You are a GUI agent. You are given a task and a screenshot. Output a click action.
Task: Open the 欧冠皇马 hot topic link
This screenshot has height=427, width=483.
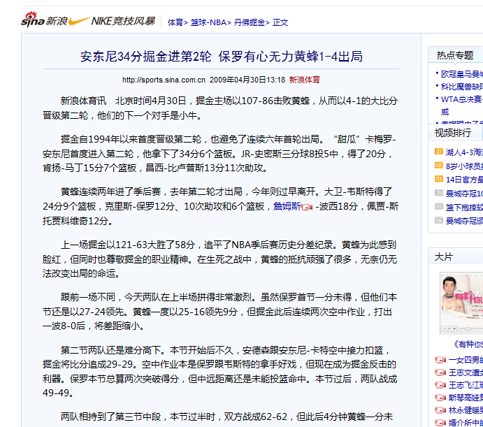coord(462,74)
